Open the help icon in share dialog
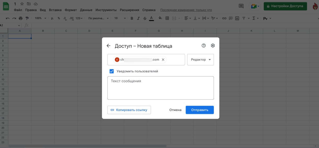This screenshot has width=319, height=148. tap(204, 46)
